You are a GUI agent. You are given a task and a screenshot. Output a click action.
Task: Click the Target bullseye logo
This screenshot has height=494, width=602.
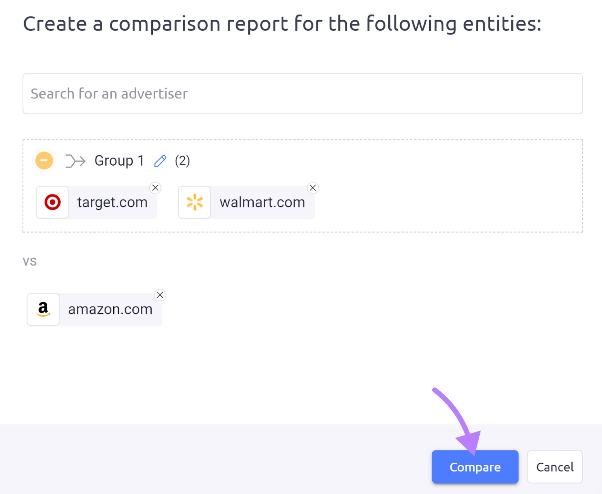(x=52, y=202)
